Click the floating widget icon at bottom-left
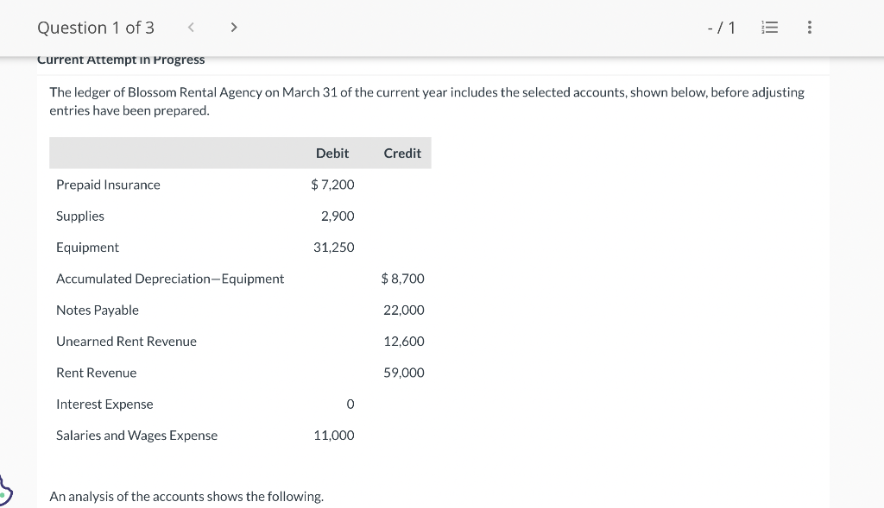 coord(5,491)
